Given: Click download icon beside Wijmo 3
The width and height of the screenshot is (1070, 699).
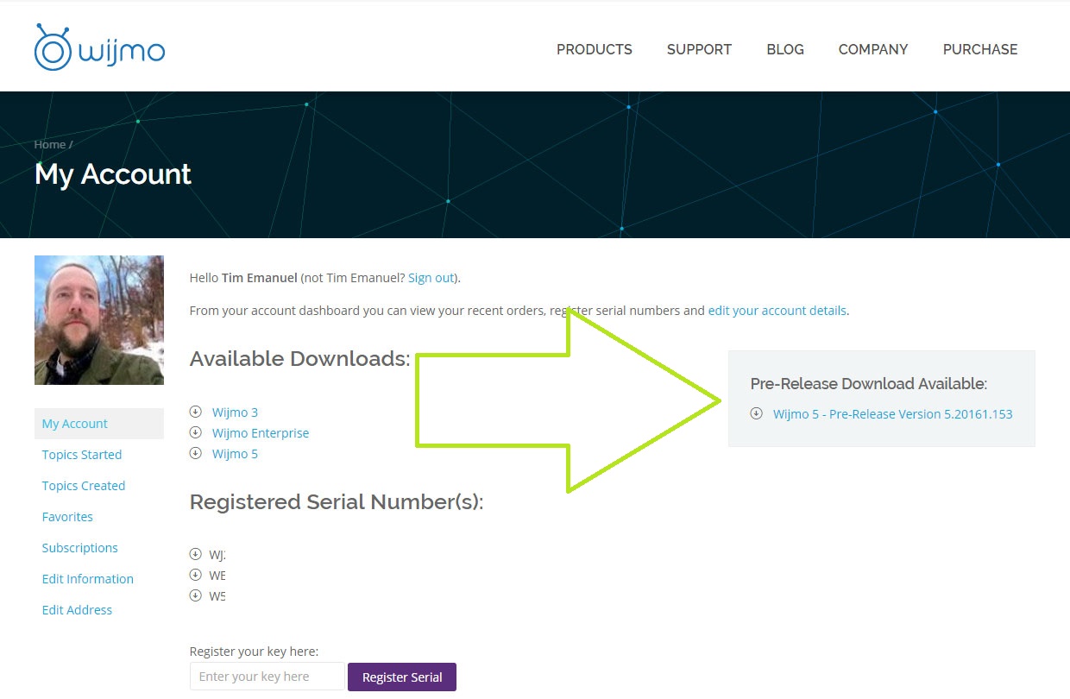Looking at the screenshot, I should [x=195, y=412].
